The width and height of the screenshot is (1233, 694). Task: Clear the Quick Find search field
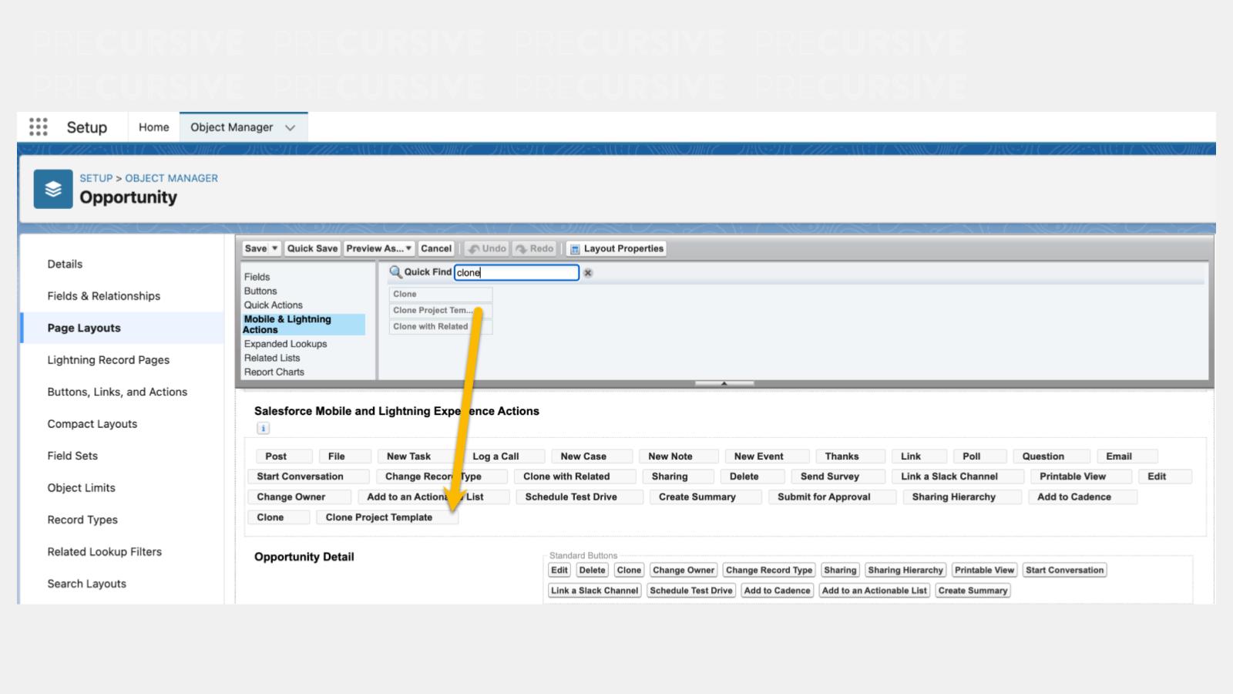[x=588, y=273]
